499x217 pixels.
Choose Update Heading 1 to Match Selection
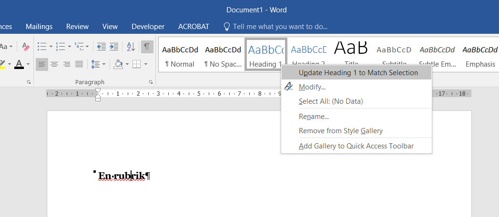point(356,73)
